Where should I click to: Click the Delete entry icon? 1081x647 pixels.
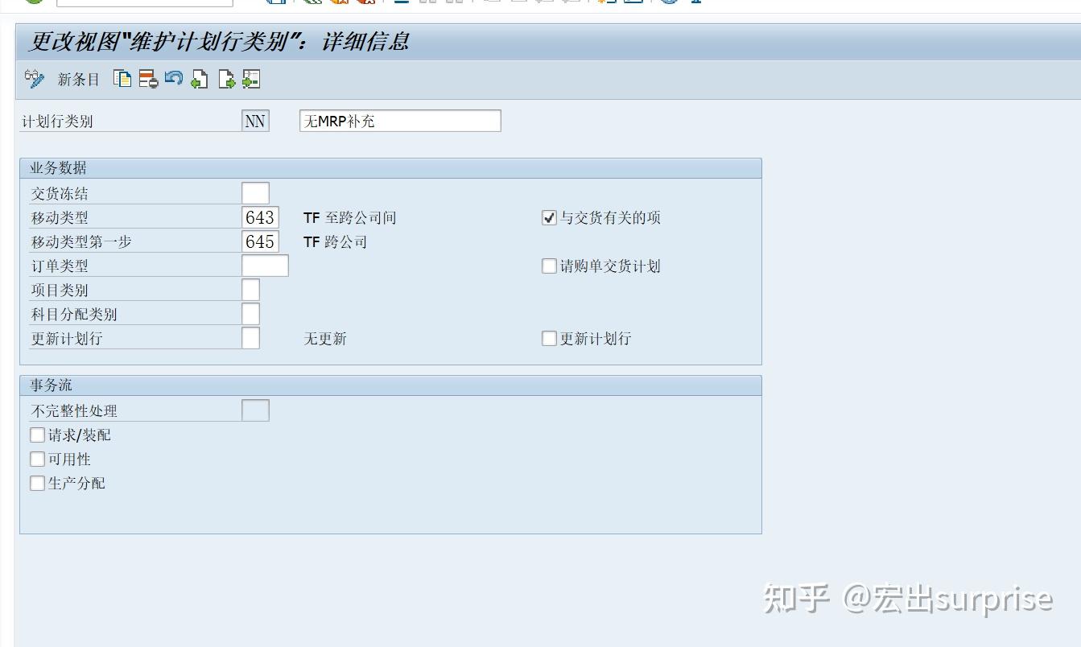(146, 78)
